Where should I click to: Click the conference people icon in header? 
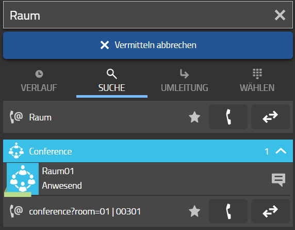click(x=16, y=150)
